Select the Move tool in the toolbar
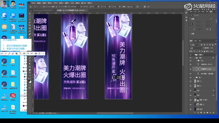 (30, 14)
